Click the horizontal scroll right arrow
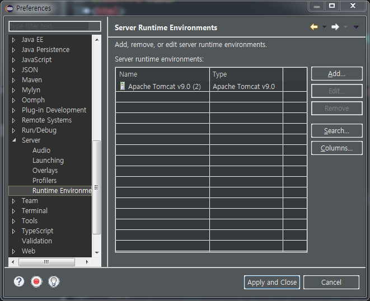This screenshot has height=301, width=370. [87, 262]
